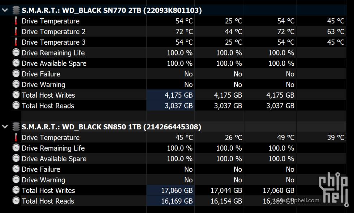The height and width of the screenshot is (213, 354).
Task: Select the SN850 'Total Host Writes' label
Action: (x=48, y=191)
